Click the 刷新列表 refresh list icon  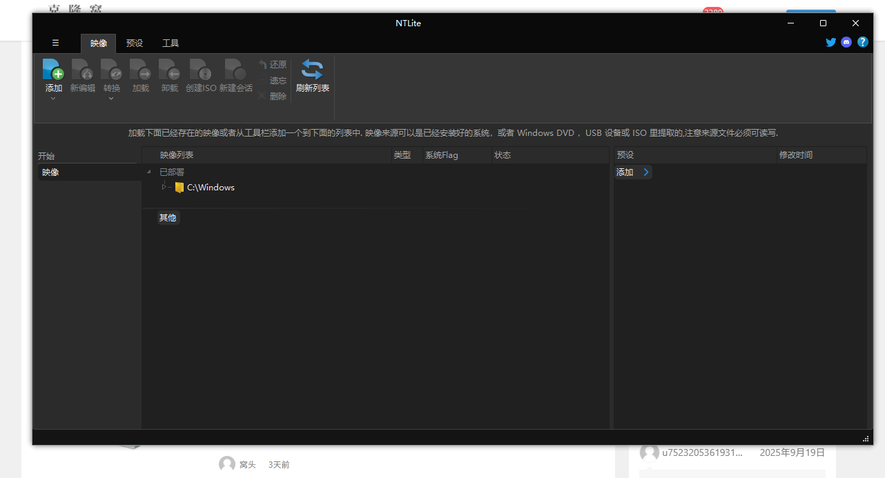312,70
